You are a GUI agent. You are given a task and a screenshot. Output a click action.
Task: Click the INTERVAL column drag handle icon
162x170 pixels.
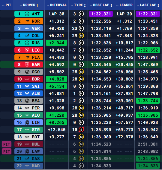[x=48, y=5]
